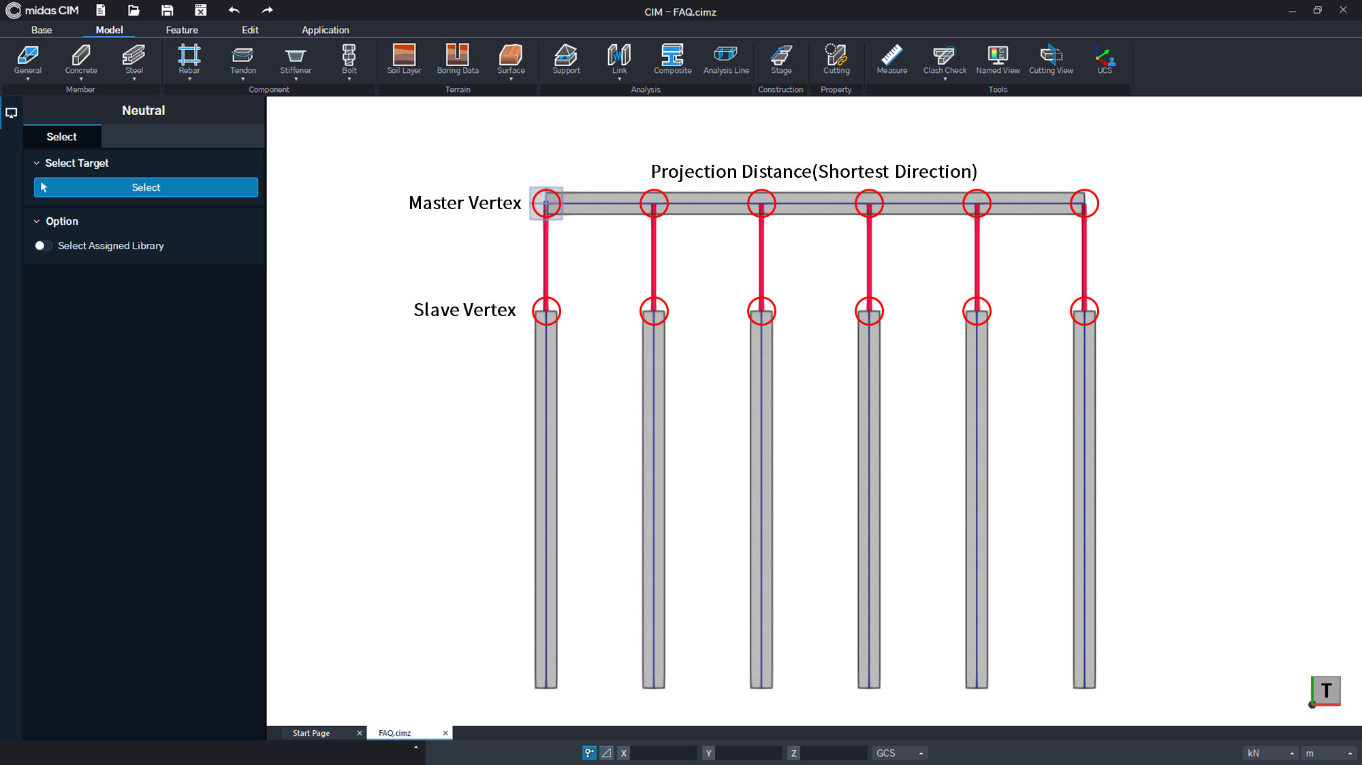Launch the Clash Check tool
Screen dimensions: 1362x765
[945, 60]
